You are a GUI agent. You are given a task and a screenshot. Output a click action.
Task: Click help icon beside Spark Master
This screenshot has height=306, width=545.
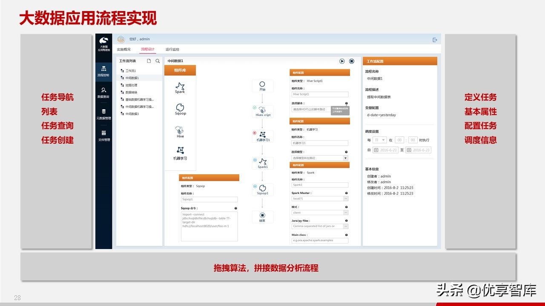coord(346,193)
